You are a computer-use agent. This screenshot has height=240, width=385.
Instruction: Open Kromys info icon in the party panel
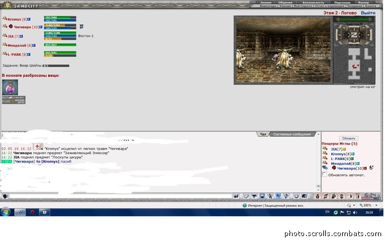(29, 19)
